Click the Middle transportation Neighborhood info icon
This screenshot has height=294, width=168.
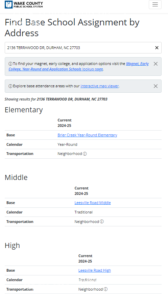[x=102, y=222]
